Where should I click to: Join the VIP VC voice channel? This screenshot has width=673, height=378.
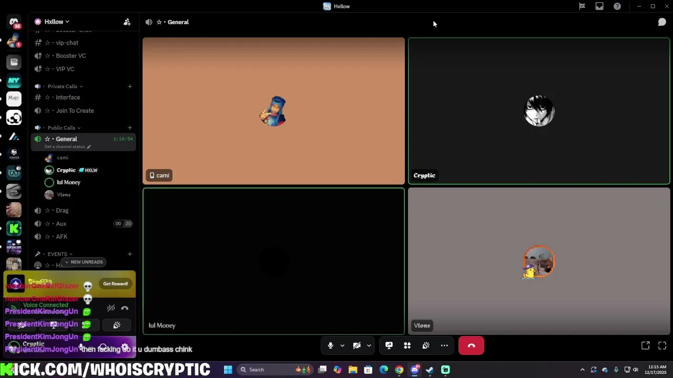tap(83, 69)
